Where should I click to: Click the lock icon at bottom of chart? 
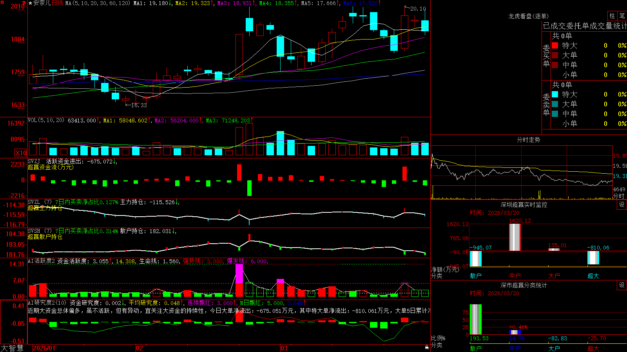point(427,347)
